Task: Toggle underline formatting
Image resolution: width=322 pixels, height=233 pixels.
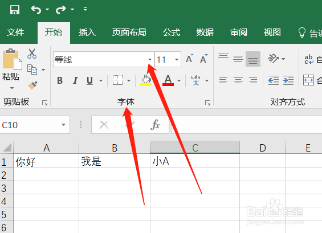Action: (x=89, y=80)
